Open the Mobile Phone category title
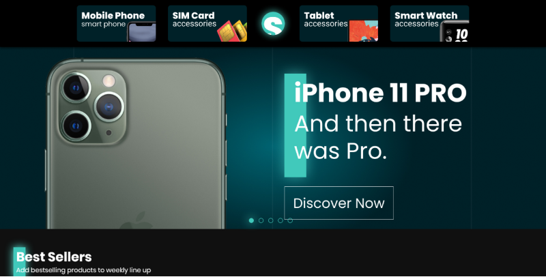Viewport: 546px width, 277px height. 113,15
